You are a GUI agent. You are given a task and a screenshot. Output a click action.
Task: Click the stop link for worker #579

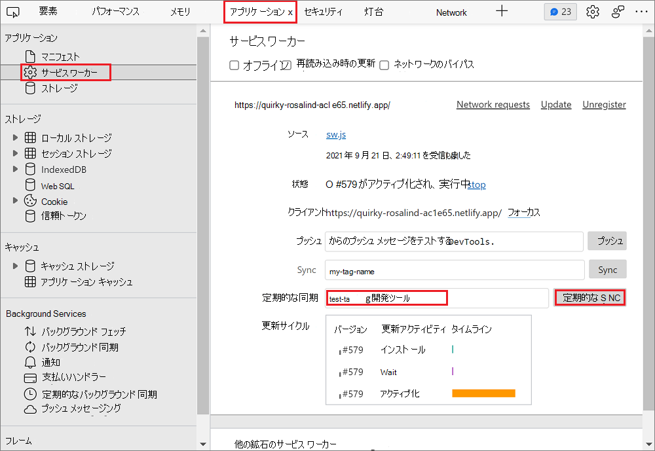tap(477, 185)
